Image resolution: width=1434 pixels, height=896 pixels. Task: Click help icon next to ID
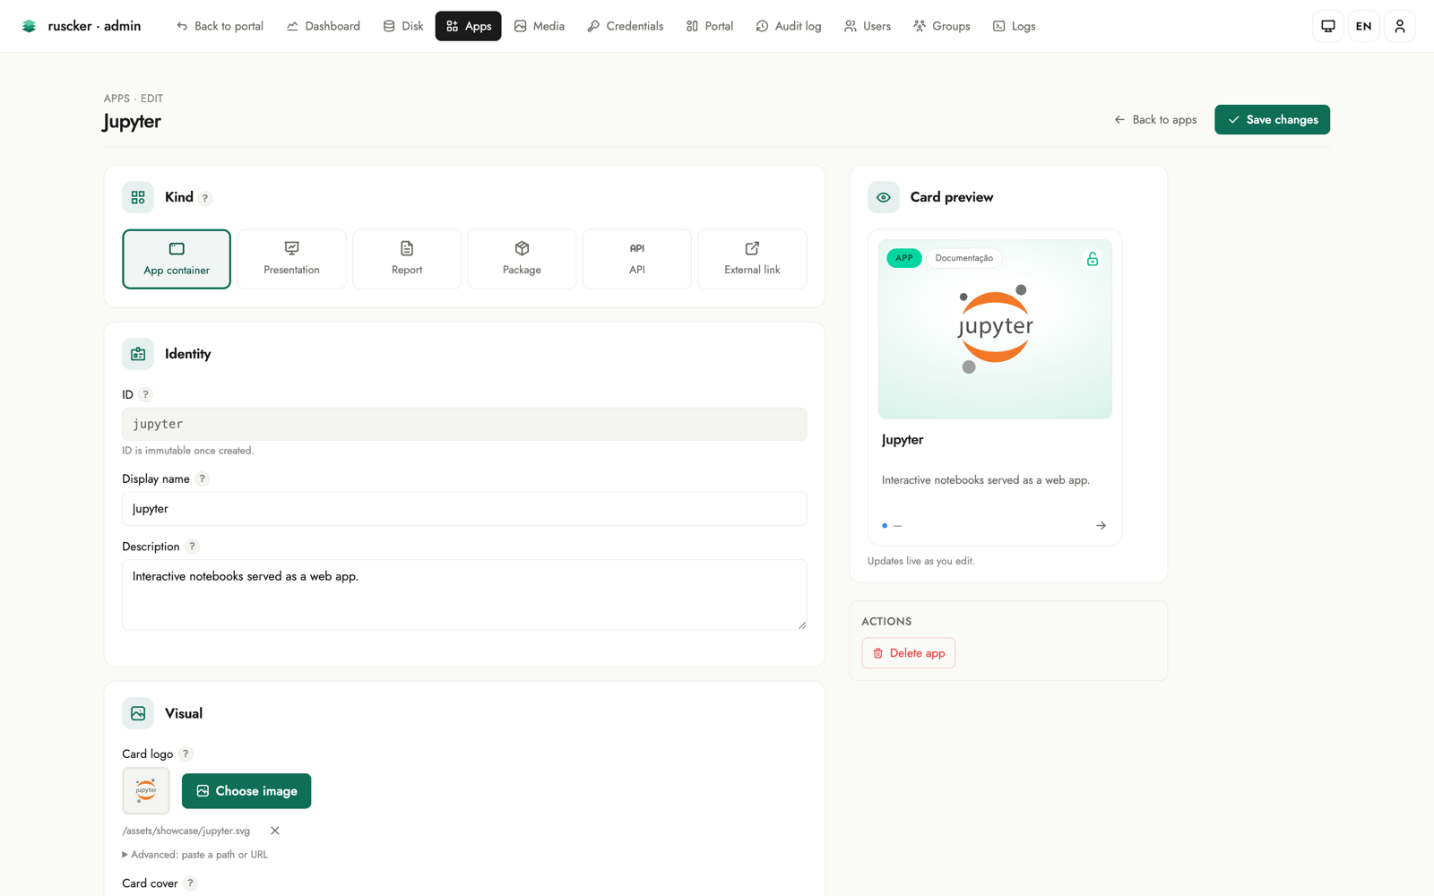coord(145,394)
